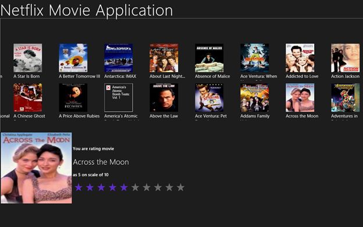Choose the Antarctica: IMAX poster
363x227 pixels.
click(118, 58)
